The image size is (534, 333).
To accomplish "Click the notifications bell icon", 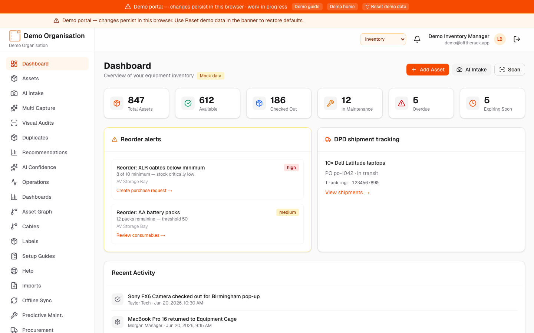I will point(417,39).
